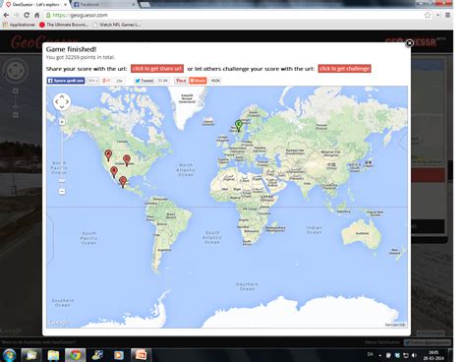Open 'Watch NFL Games L...' bookmark
Screen dimensions: 466x362
point(117,25)
